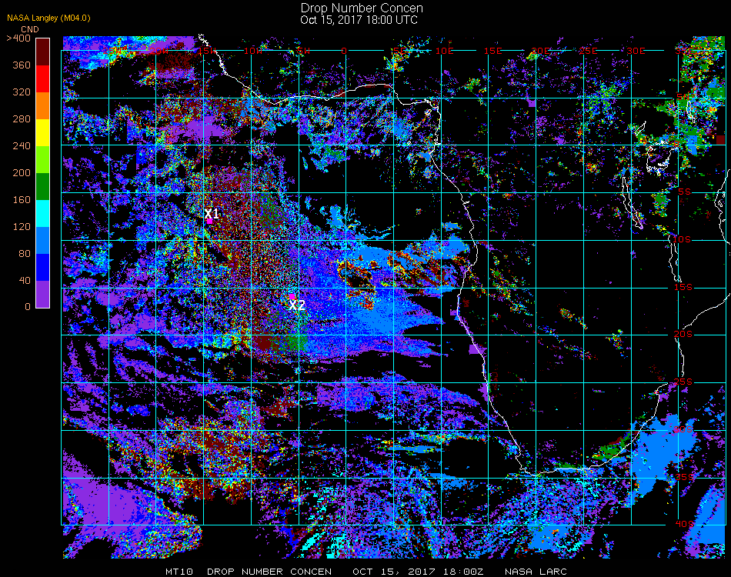
Task: Click the '120' scale label
Action: click(x=22, y=226)
